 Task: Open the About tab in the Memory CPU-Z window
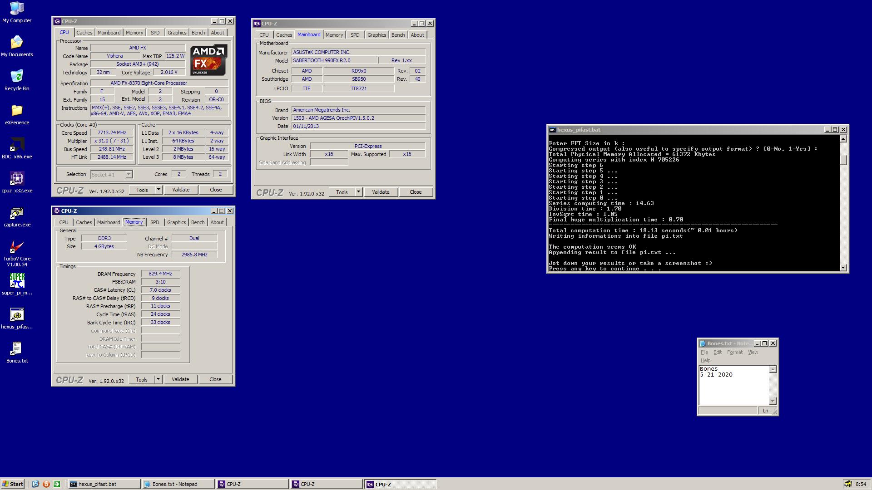pos(217,222)
